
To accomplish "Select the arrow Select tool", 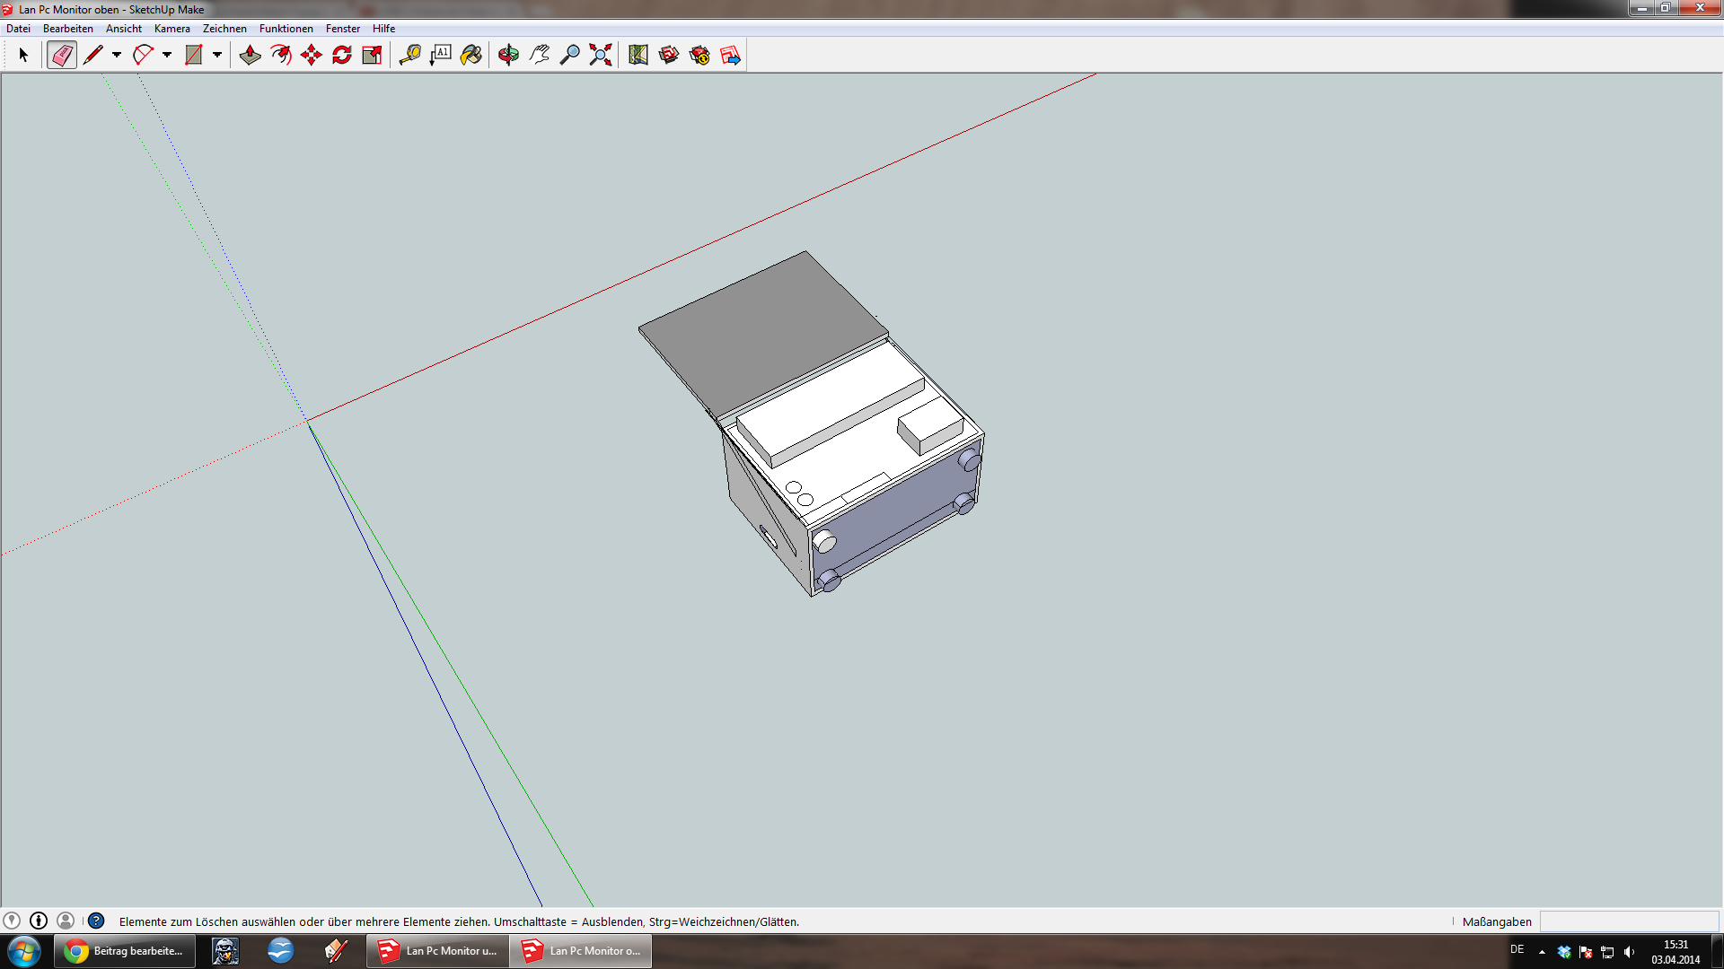I will point(23,56).
